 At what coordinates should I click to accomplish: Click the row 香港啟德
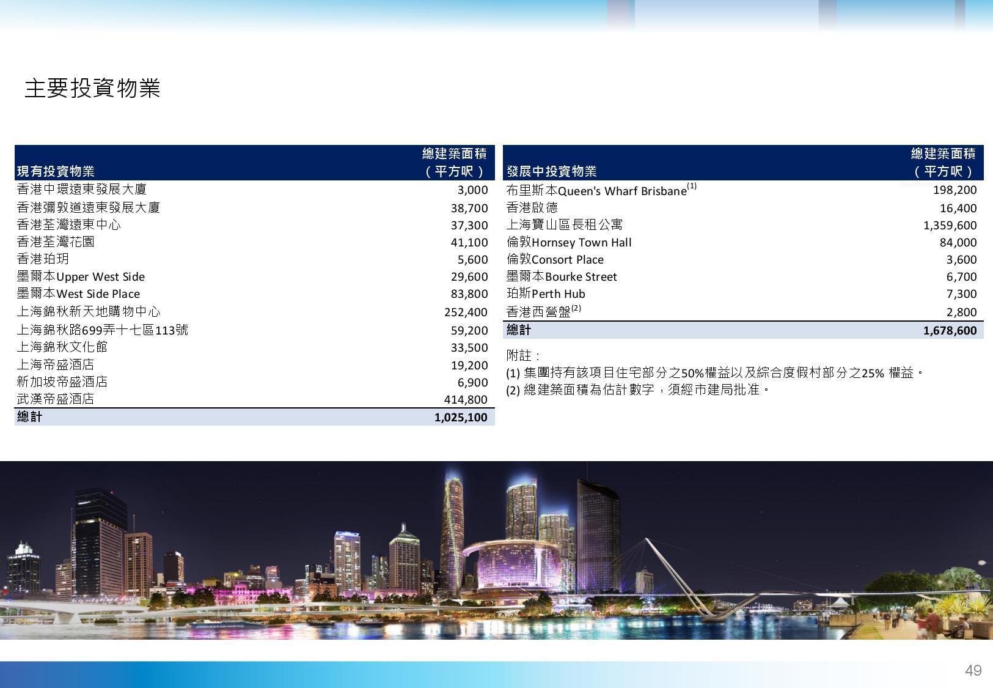tap(743, 208)
